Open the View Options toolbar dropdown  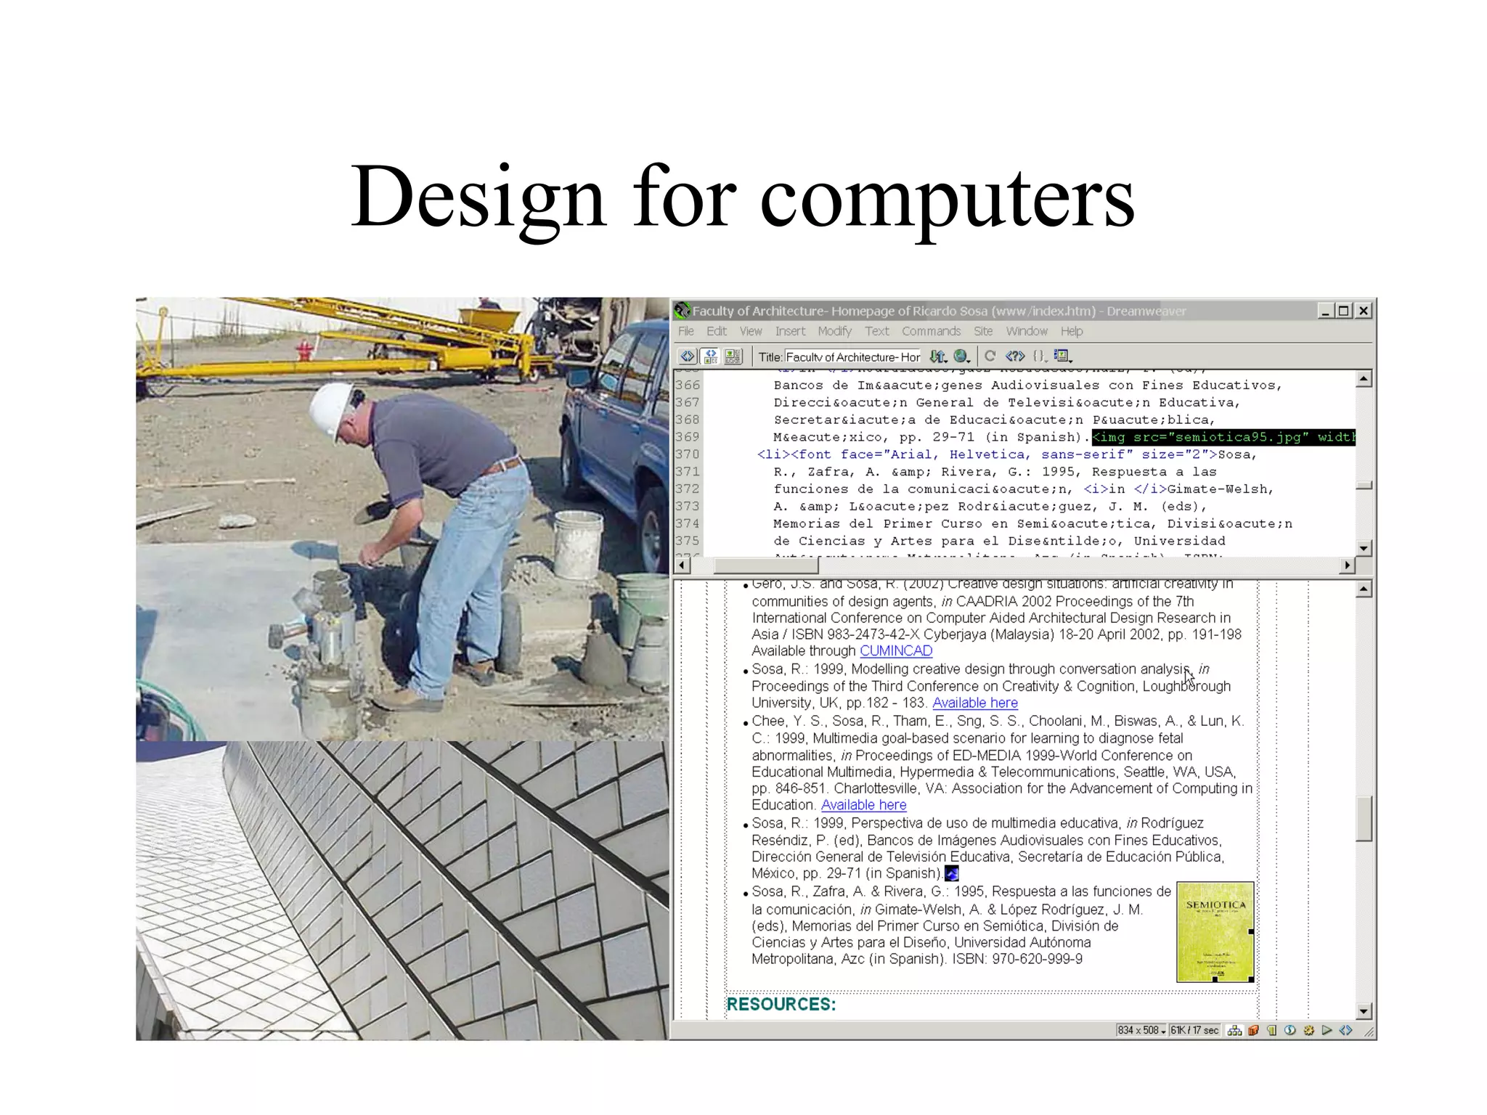click(x=1063, y=356)
